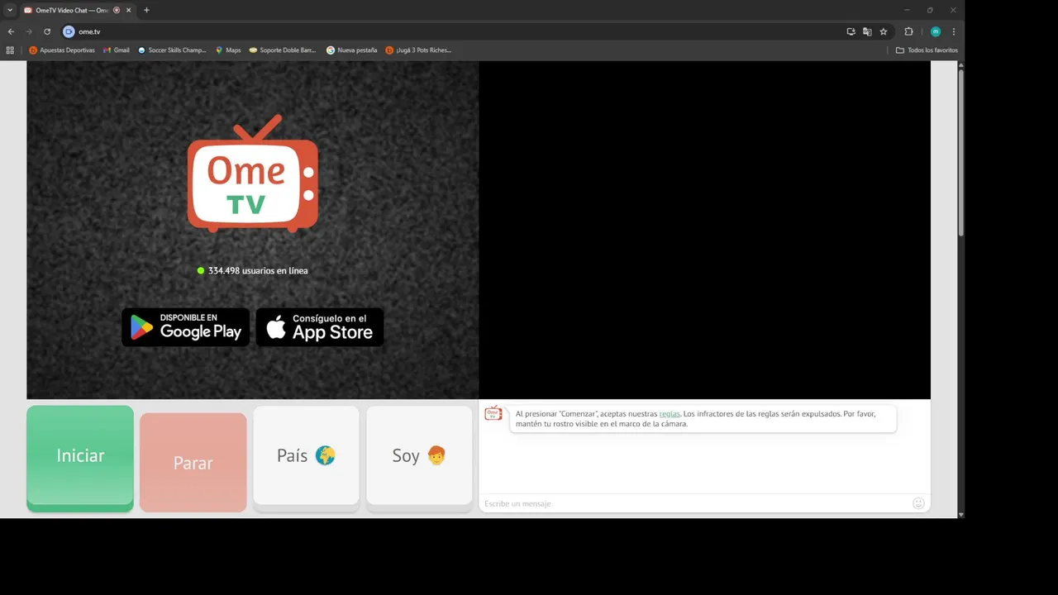Click the browser forward arrow
Image resolution: width=1058 pixels, height=595 pixels.
pyautogui.click(x=29, y=31)
